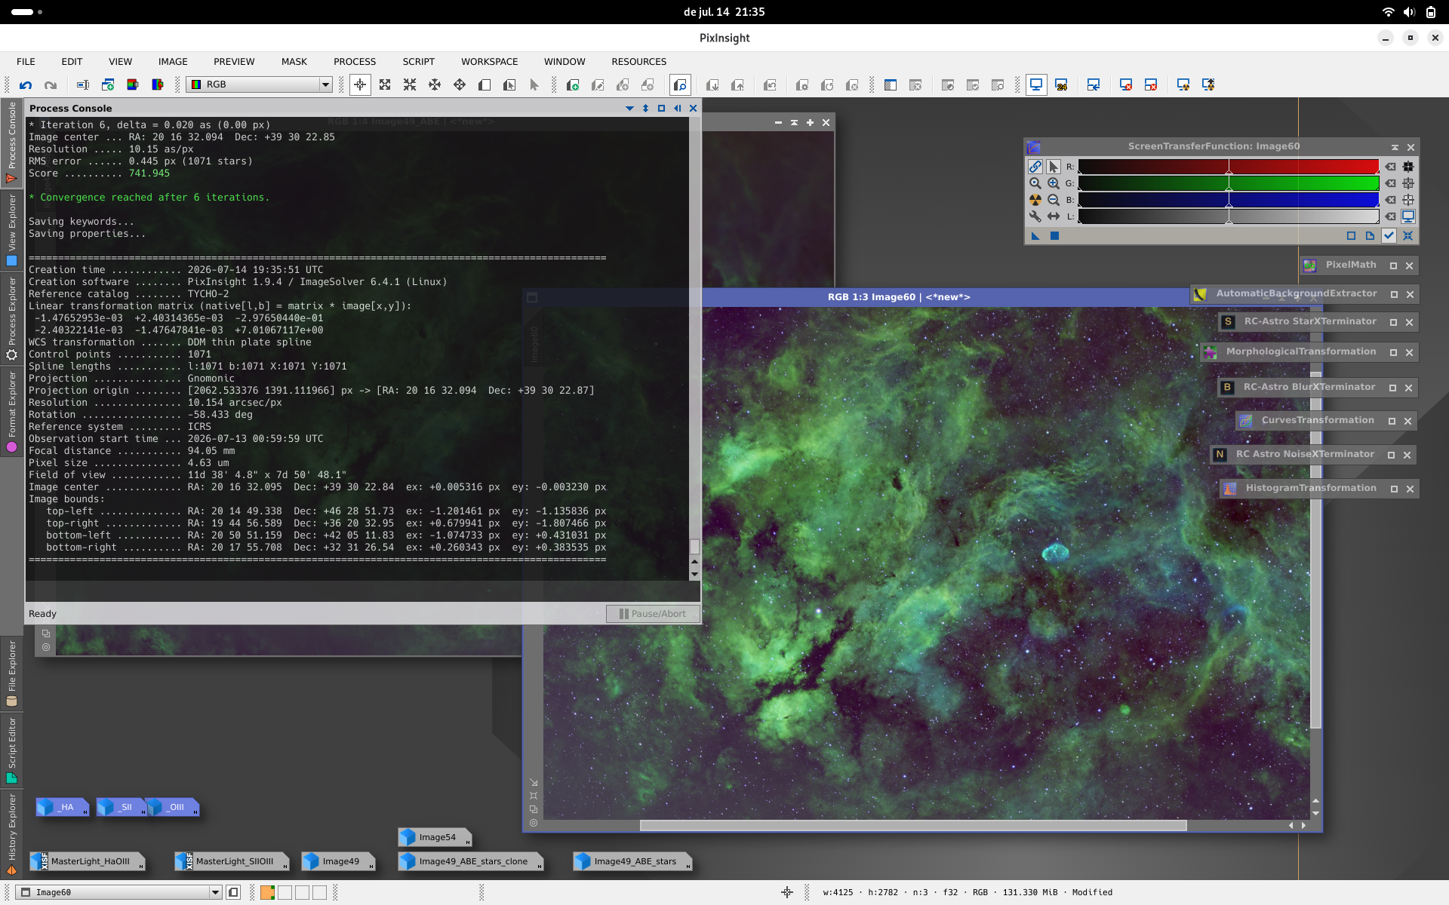Click the Image60 horizontal scrollbar
The width and height of the screenshot is (1449, 905).
tap(913, 826)
